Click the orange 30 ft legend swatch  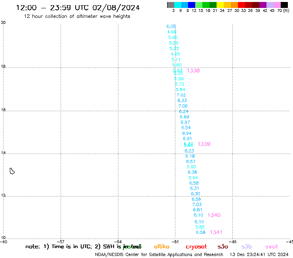point(234,5)
